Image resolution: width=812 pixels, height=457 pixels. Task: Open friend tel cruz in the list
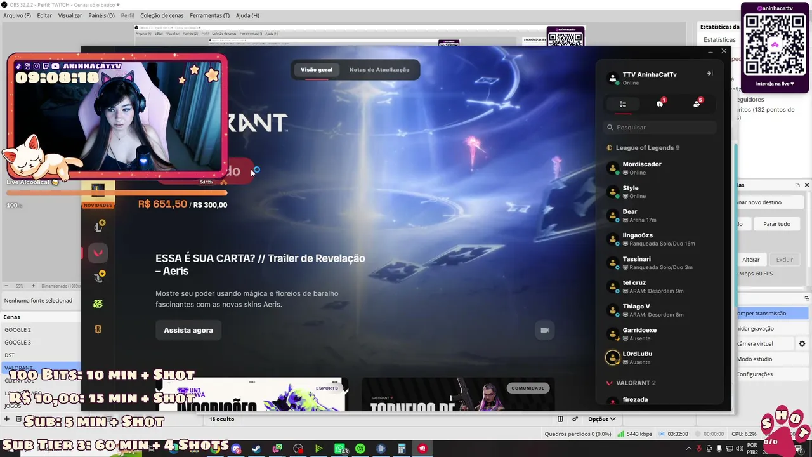(x=660, y=287)
